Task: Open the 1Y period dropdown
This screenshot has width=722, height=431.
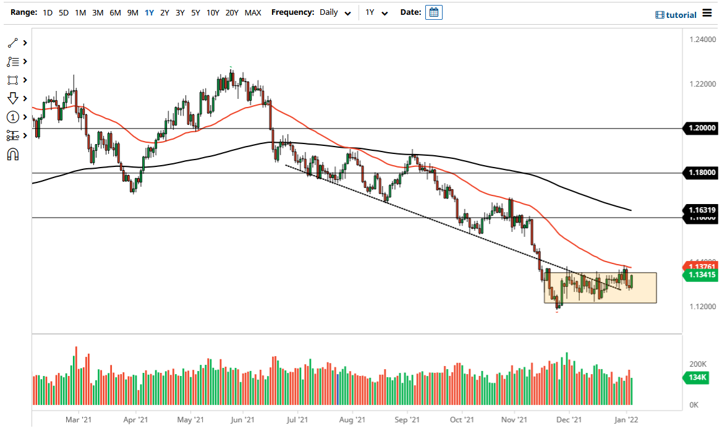Action: point(377,12)
